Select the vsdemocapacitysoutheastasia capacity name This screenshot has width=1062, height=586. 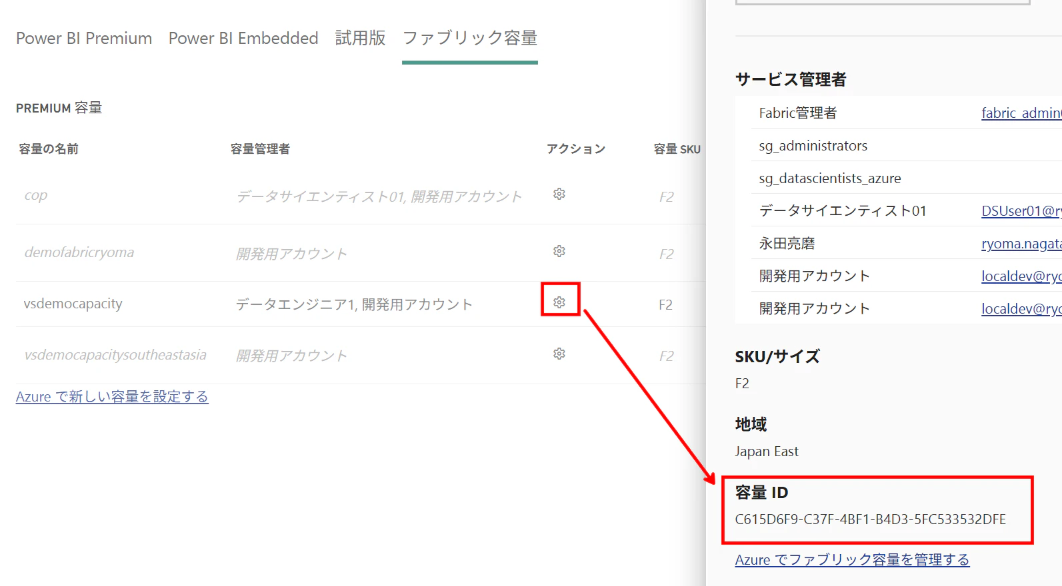pos(115,355)
